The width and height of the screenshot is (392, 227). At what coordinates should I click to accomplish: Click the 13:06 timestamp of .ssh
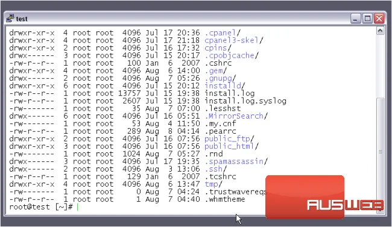tap(189, 169)
